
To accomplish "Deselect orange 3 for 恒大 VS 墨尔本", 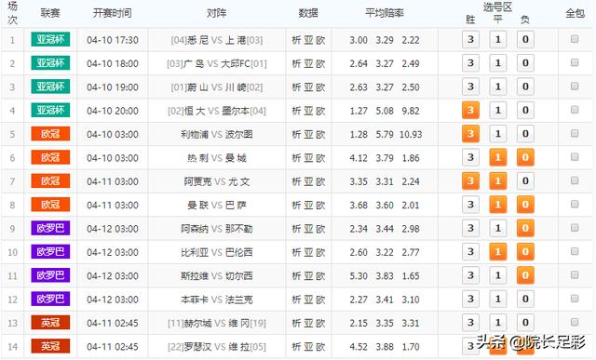I will click(470, 110).
